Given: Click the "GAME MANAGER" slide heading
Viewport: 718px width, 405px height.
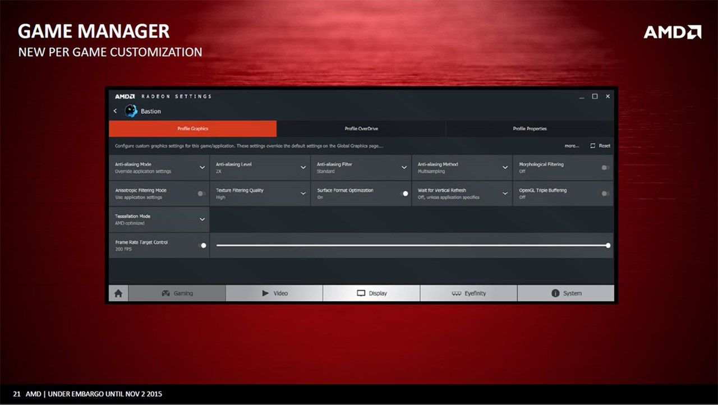Looking at the screenshot, I should pos(94,31).
